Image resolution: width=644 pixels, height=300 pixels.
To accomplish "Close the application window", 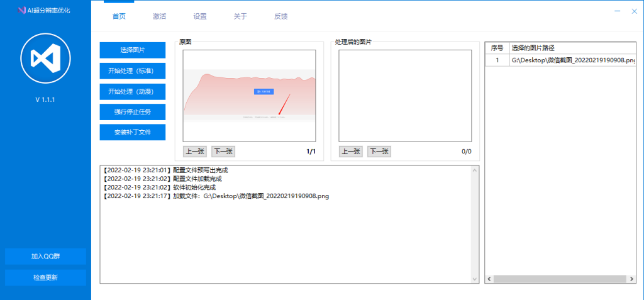I will (634, 11).
